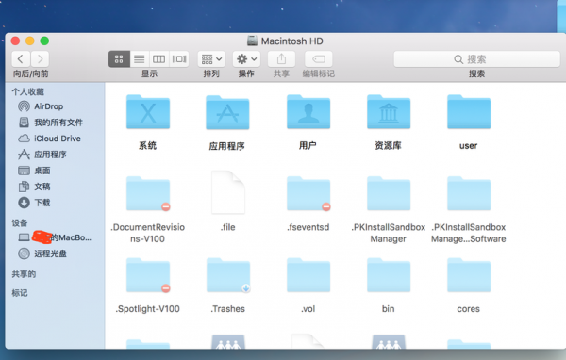Select the .PKInstallSandboxManage...Software folder
566x360 pixels.
tap(469, 194)
